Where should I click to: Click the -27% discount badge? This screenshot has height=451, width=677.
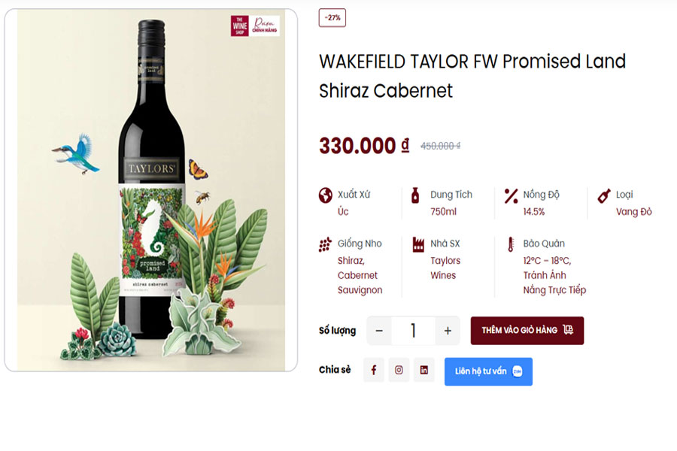point(331,17)
